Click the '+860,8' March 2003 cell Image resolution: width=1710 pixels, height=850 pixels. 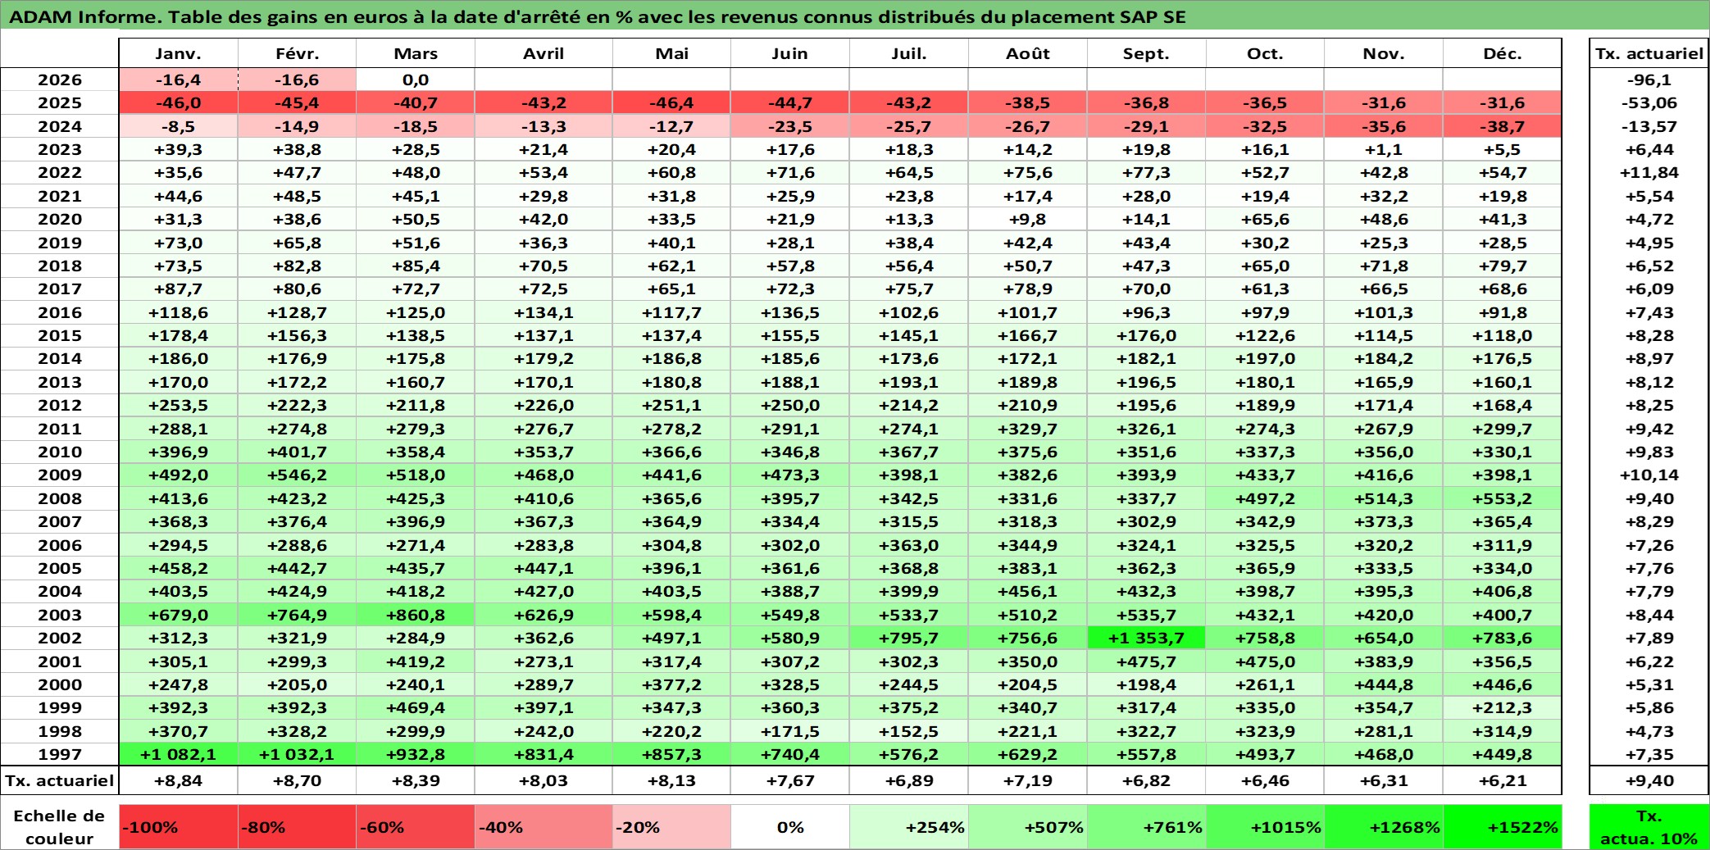click(x=416, y=615)
